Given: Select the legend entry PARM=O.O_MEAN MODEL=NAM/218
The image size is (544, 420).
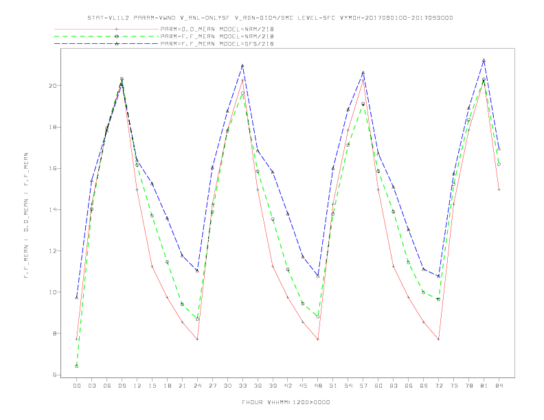Looking at the screenshot, I should [217, 29].
